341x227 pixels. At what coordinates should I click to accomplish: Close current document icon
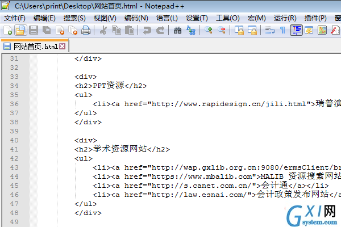(x=60, y=30)
